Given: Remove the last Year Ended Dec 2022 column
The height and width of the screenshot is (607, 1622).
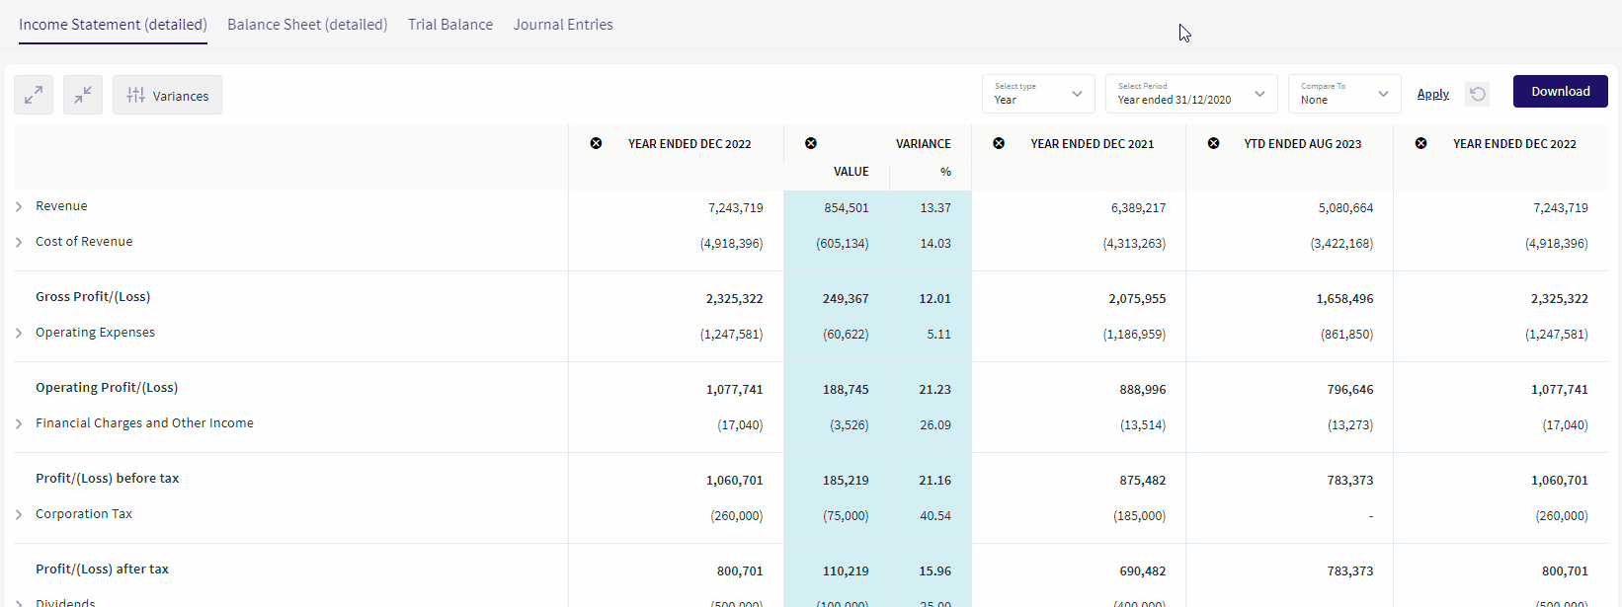Looking at the screenshot, I should point(1420,143).
